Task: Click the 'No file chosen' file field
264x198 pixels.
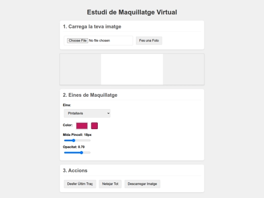Action: pos(98,41)
